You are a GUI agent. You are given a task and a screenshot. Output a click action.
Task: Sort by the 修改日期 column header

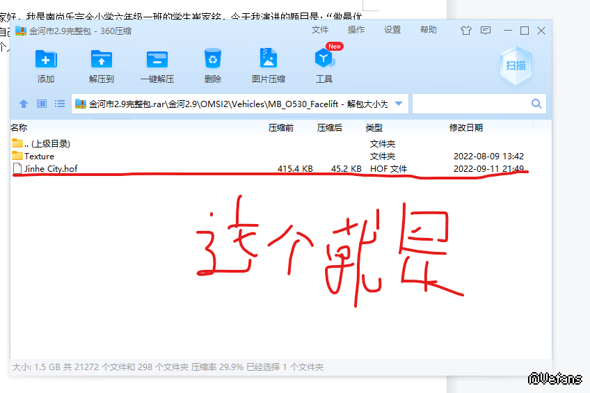[466, 127]
